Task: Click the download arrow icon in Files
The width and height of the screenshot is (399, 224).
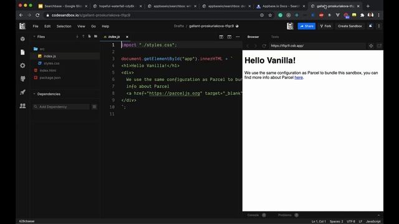Action: (x=77, y=37)
